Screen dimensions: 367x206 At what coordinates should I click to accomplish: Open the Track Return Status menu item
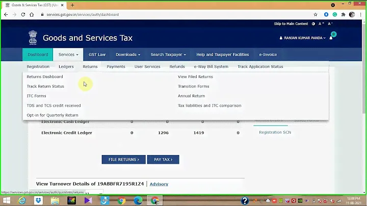coord(45,86)
